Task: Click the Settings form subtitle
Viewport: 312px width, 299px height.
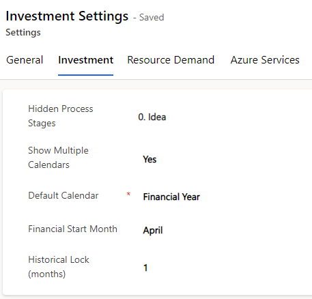Action: (x=23, y=32)
